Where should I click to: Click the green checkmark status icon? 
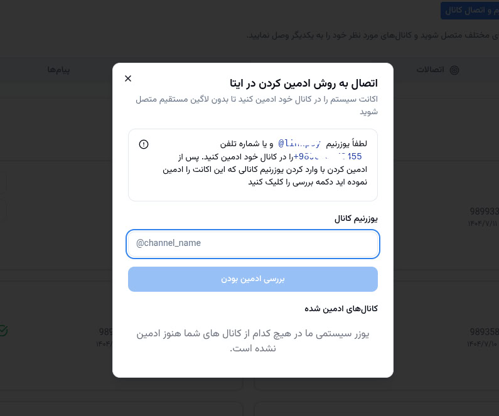3,330
